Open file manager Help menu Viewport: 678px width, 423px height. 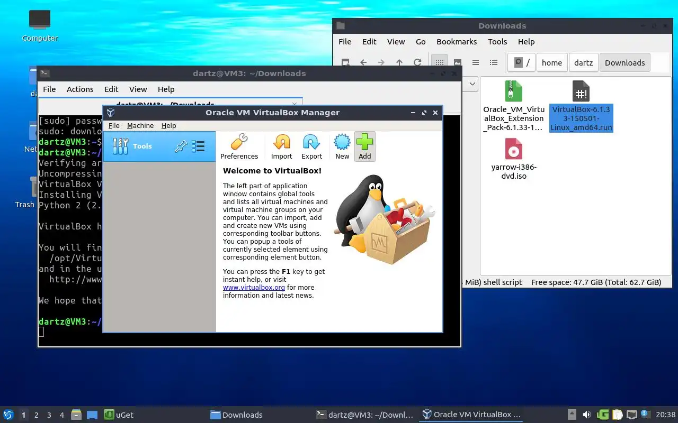pos(526,42)
